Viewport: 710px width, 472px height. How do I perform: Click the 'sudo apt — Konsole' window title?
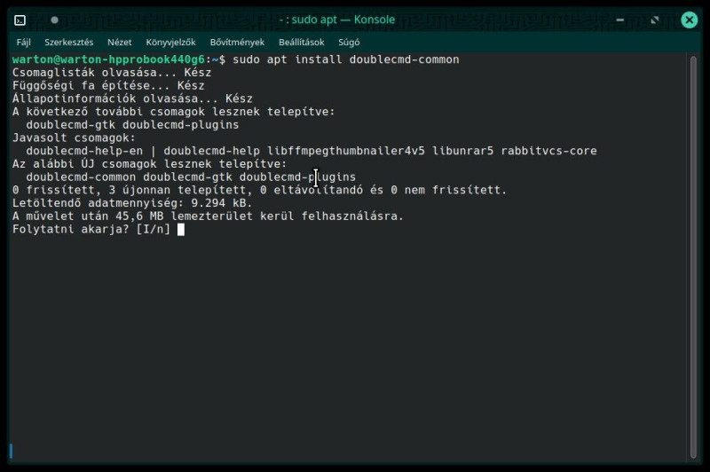337,20
